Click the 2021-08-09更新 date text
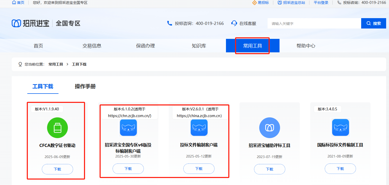 (340, 156)
